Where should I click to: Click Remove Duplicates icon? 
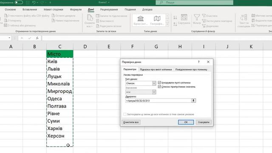253,20
